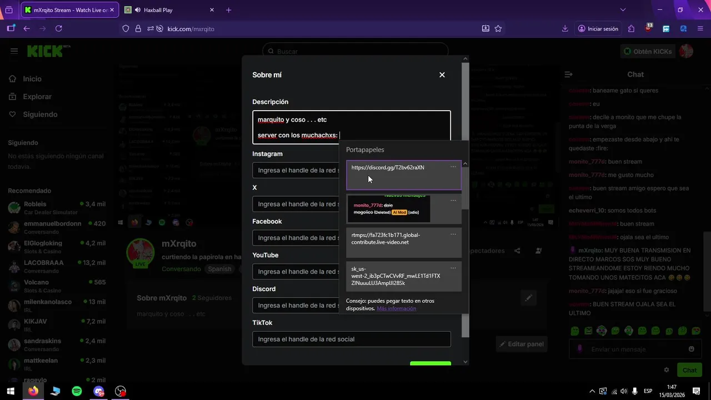
Task: Open browser extensions puzzle icon
Action: [x=631, y=28]
